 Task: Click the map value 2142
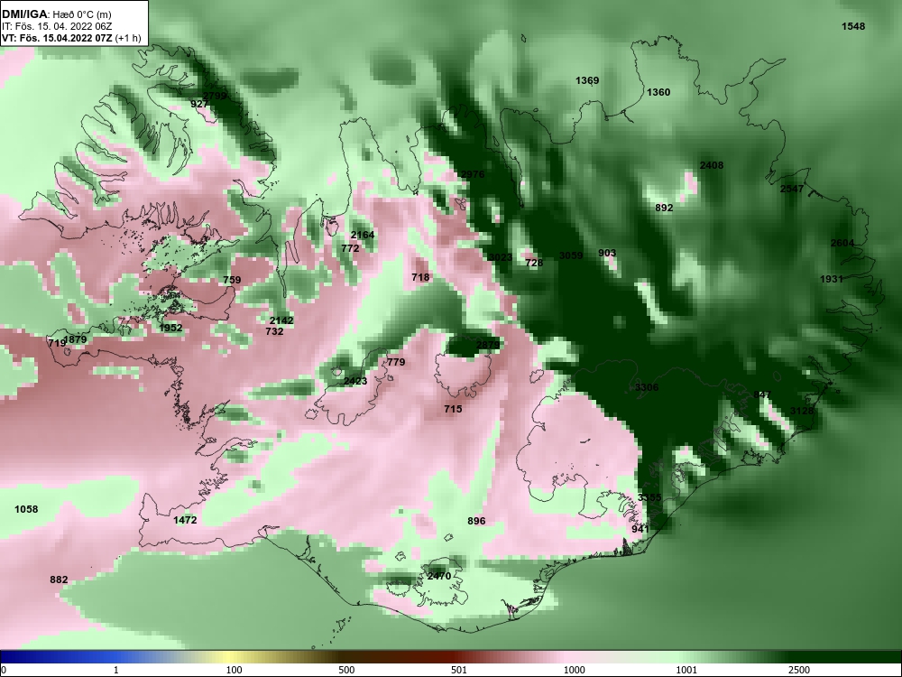[281, 320]
